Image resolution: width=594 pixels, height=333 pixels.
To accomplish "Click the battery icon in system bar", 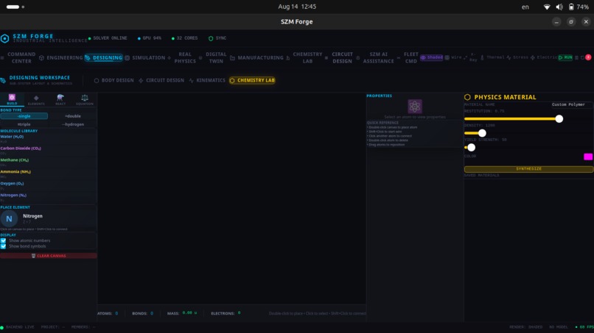I will (571, 7).
